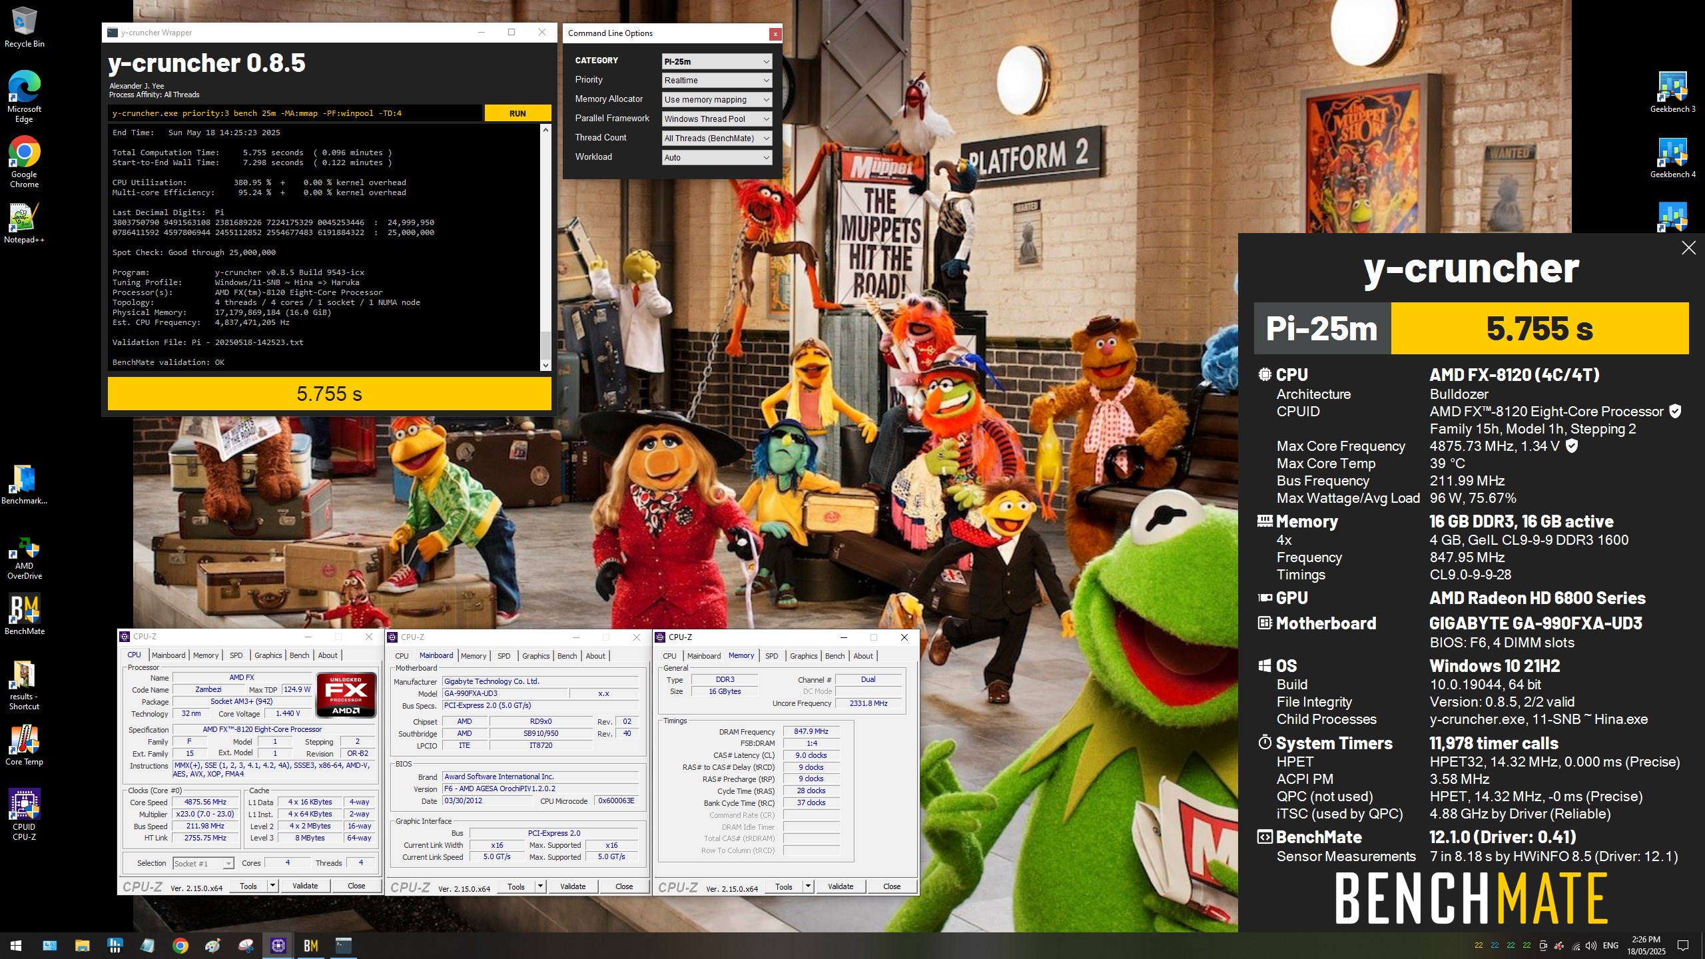Click the yellow RUN button in y-cruncher
Screen dimensions: 1705x959
[517, 113]
